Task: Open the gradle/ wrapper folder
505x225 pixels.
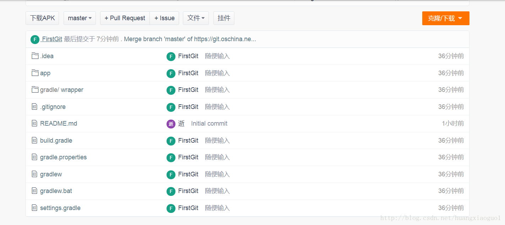Action: pyautogui.click(x=62, y=90)
